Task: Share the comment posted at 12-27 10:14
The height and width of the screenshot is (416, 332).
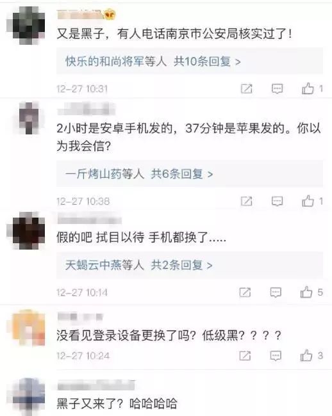Action: tap(245, 292)
